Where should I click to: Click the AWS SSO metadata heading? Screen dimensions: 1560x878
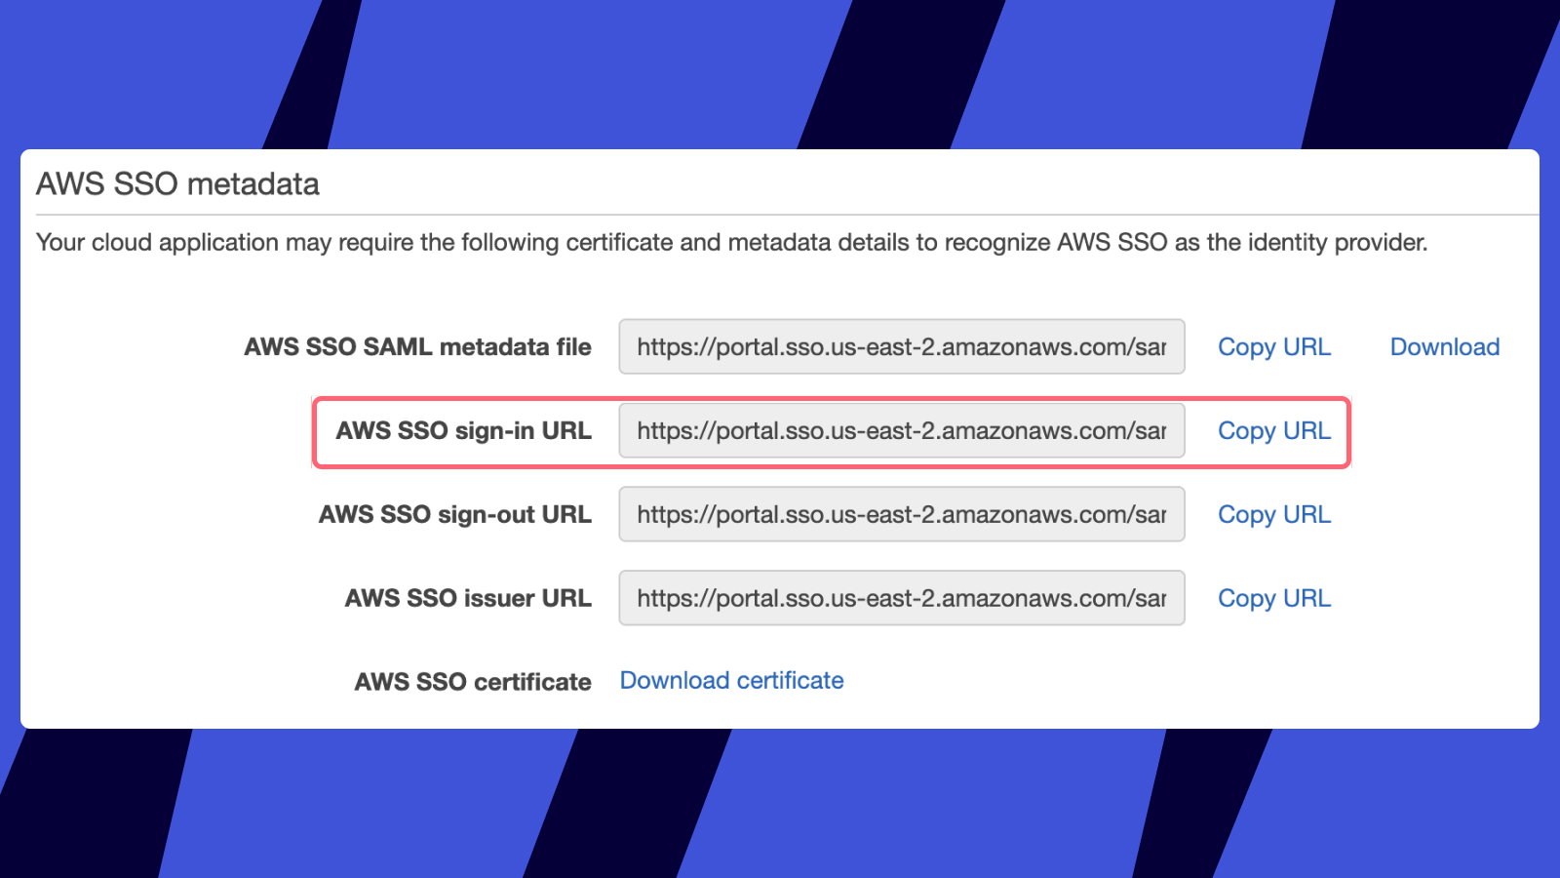[177, 184]
